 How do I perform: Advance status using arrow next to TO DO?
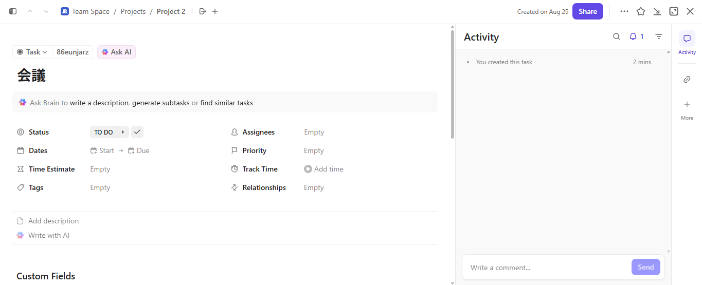click(123, 132)
